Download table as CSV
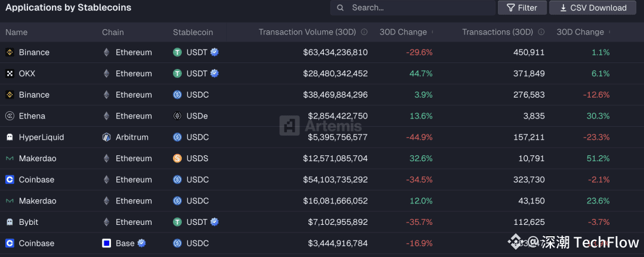 tap(592, 8)
